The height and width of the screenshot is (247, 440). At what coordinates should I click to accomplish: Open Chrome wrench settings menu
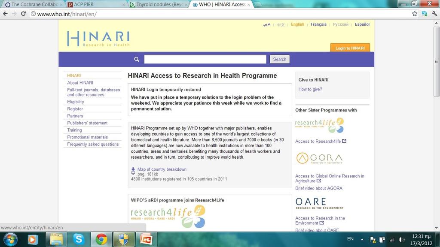pyautogui.click(x=434, y=14)
